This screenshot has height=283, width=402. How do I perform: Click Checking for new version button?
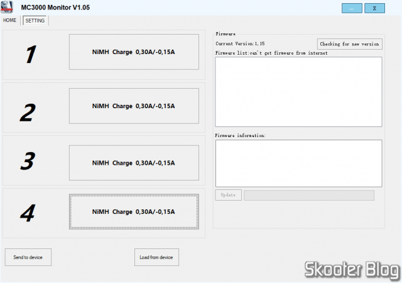pos(349,44)
